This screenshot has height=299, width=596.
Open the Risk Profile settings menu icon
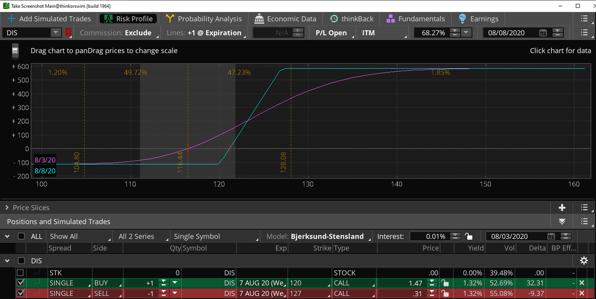coord(584,33)
